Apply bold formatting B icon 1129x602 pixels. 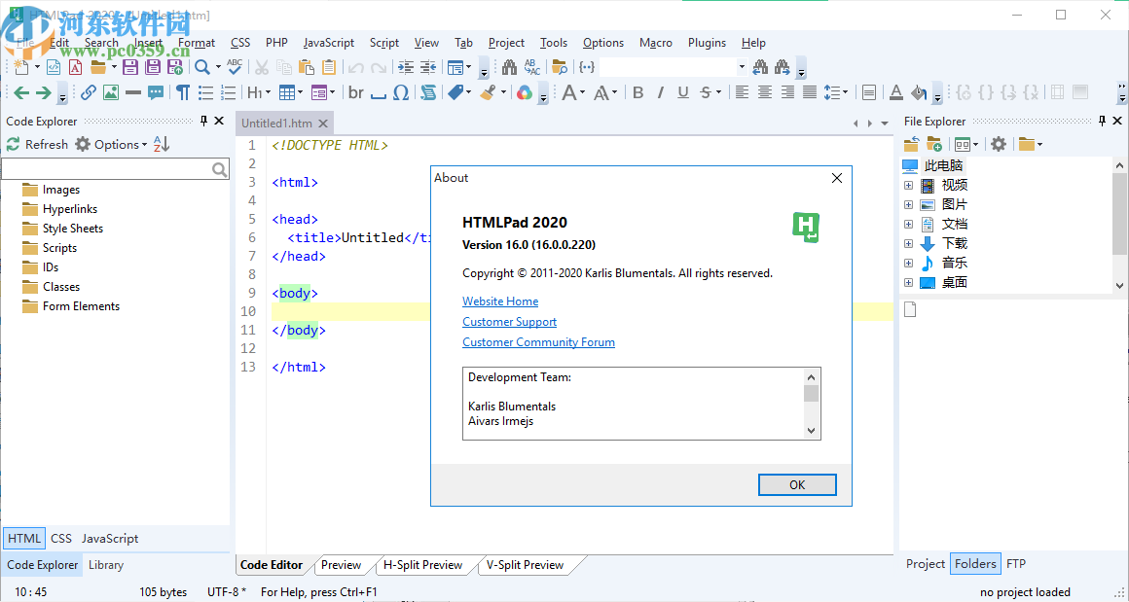point(637,92)
